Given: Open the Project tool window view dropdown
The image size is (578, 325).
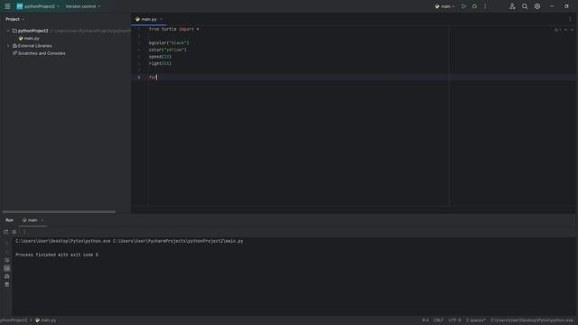Looking at the screenshot, I should pos(14,19).
